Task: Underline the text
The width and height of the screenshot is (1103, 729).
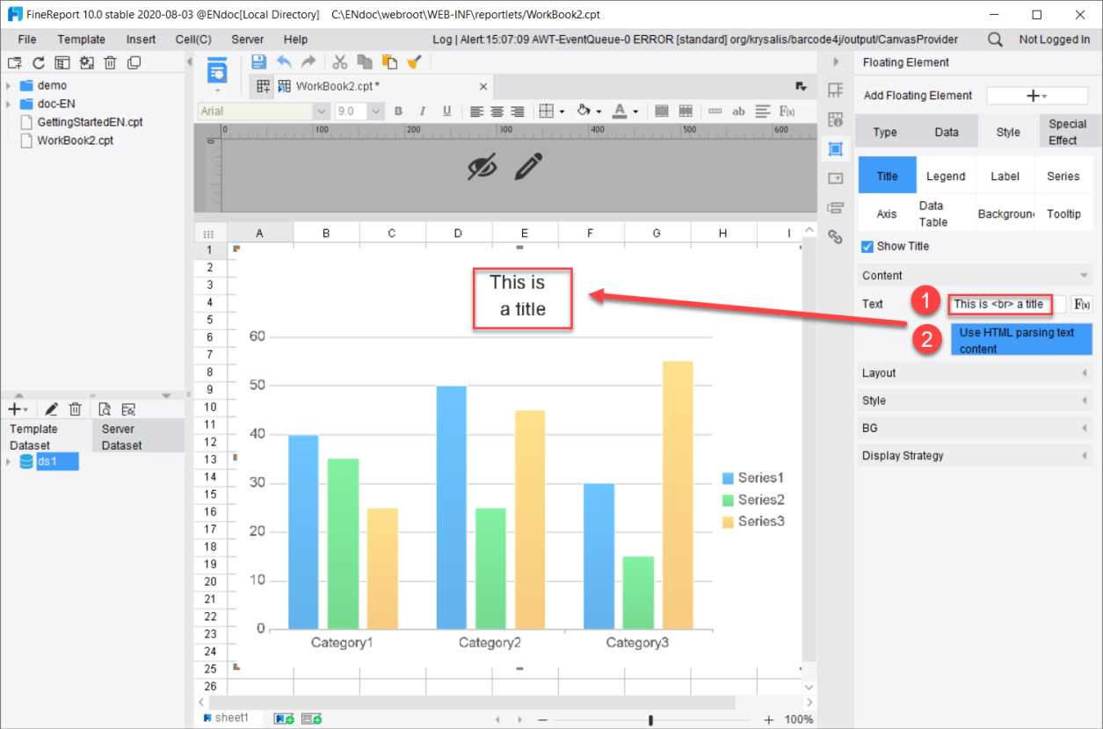Action: point(446,112)
